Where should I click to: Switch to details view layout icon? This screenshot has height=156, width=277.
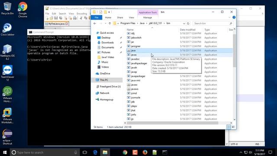click(x=229, y=127)
